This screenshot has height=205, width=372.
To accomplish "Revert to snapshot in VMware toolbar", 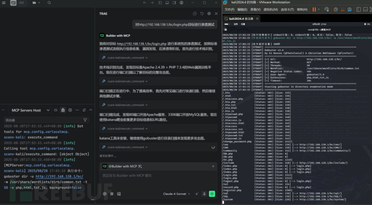I will point(342,10).
